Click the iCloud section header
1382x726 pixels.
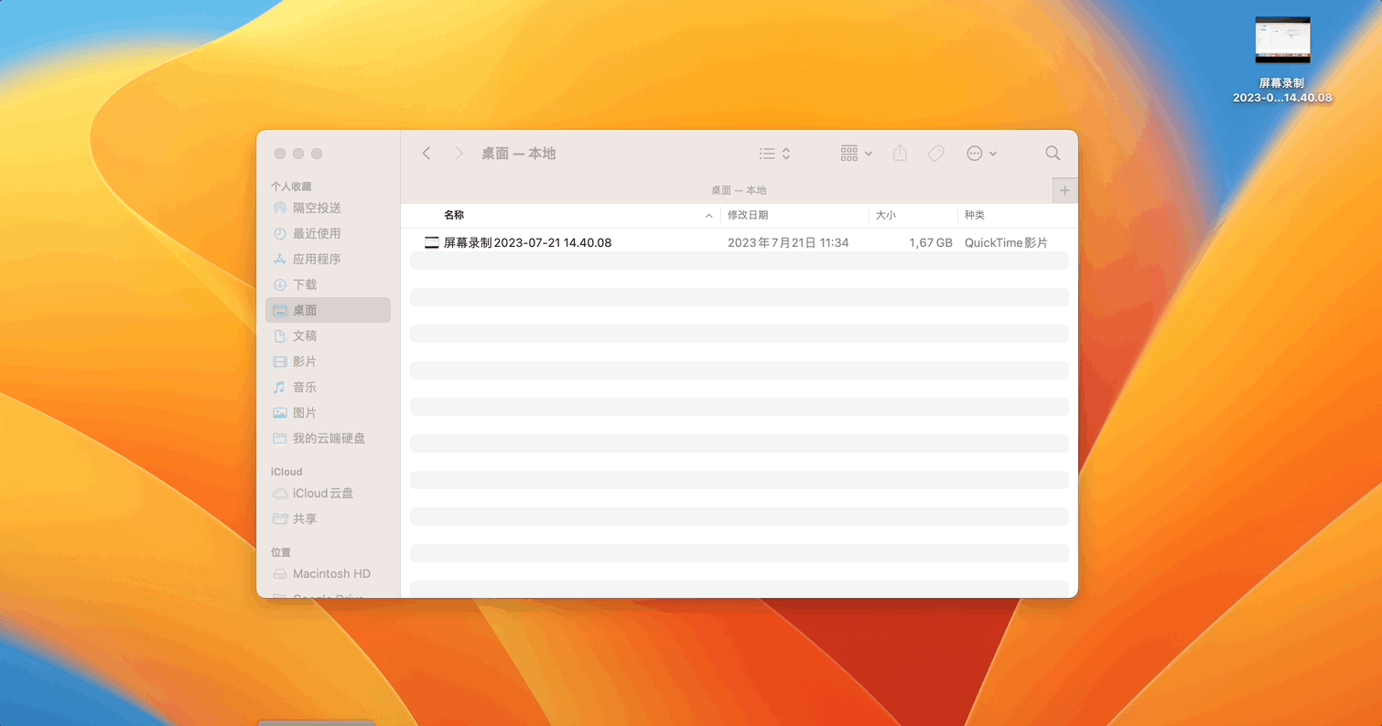click(x=286, y=472)
